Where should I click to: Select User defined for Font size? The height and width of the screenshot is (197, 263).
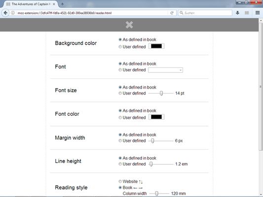[x=120, y=93]
